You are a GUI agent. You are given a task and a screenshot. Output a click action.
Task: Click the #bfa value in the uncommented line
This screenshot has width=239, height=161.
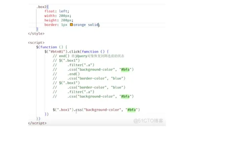pos(131,110)
